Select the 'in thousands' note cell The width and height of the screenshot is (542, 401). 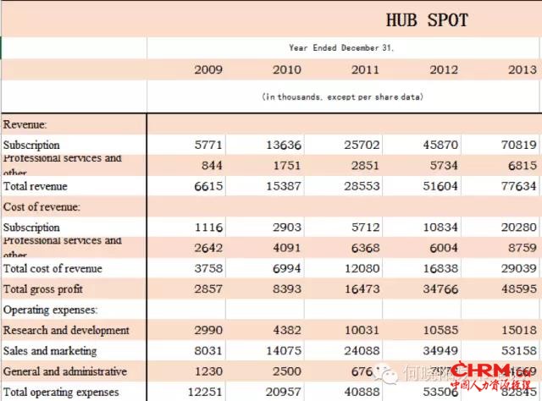coord(342,97)
